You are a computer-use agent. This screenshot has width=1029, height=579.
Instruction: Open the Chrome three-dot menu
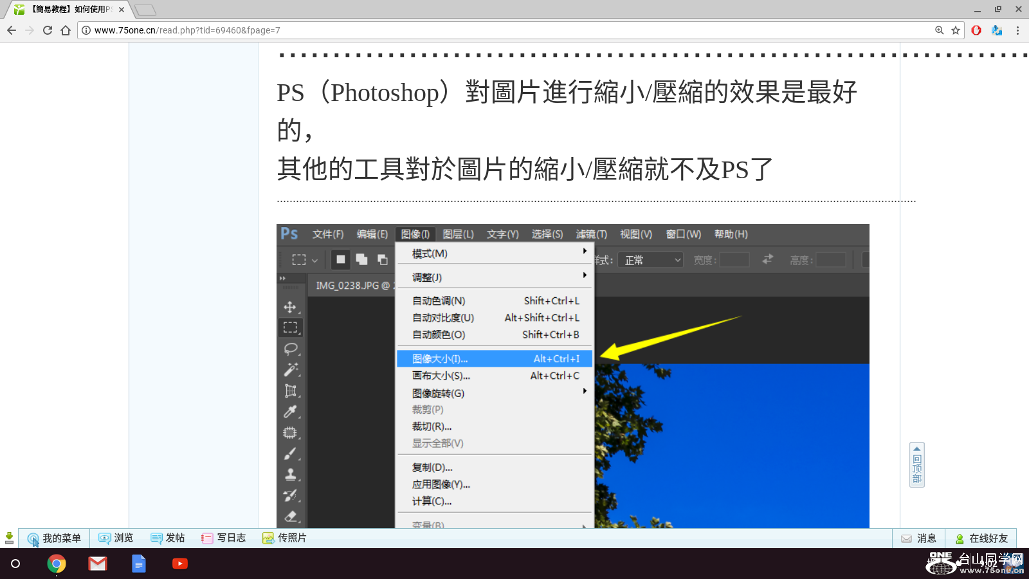(1017, 30)
